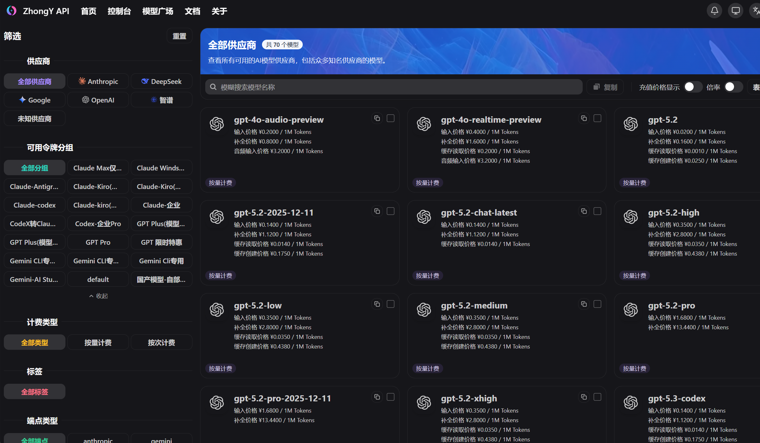Select the default token group
760x443 pixels.
coord(98,279)
